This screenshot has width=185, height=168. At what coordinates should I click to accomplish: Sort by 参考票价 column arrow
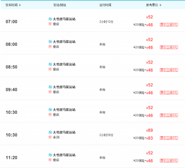(160, 5)
